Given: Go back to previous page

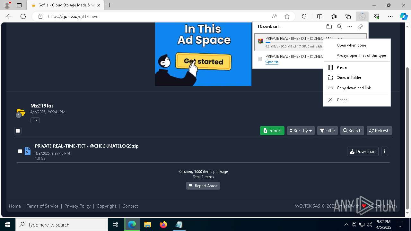Looking at the screenshot, I should point(9,16).
